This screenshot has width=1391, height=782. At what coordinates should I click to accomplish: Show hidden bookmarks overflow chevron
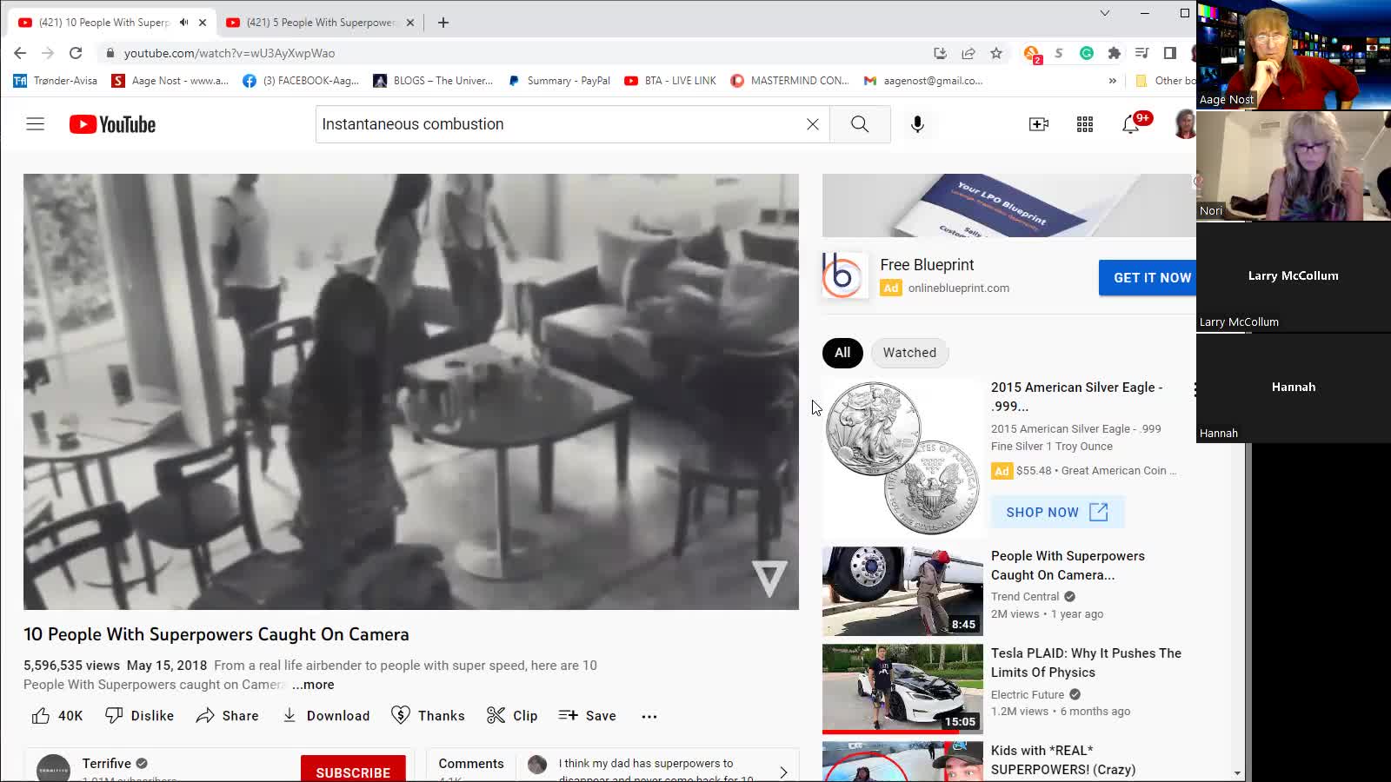point(1112,81)
